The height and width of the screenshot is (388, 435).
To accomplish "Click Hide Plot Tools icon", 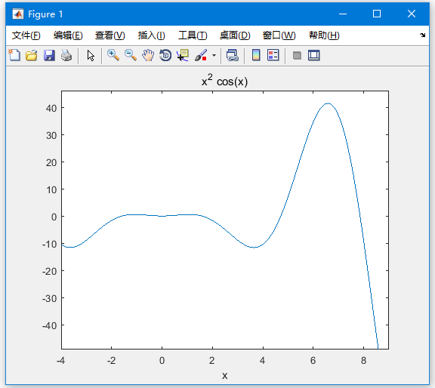I will coord(297,55).
